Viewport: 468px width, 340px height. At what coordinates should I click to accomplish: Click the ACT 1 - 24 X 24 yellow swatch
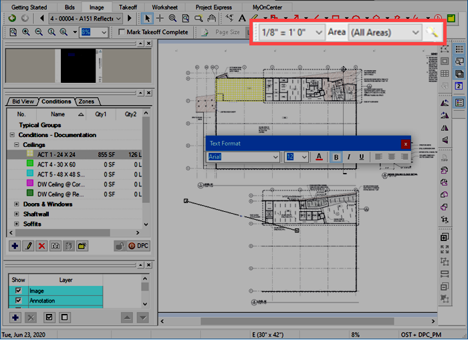tap(30, 153)
